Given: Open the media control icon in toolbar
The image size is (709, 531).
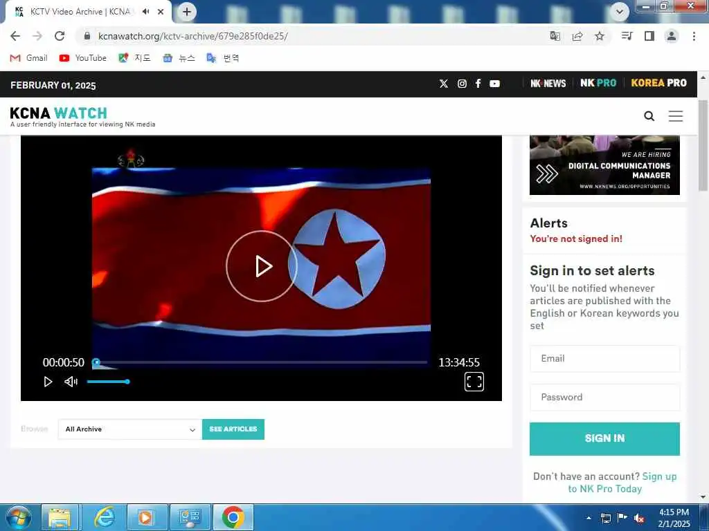Looking at the screenshot, I should point(627,36).
